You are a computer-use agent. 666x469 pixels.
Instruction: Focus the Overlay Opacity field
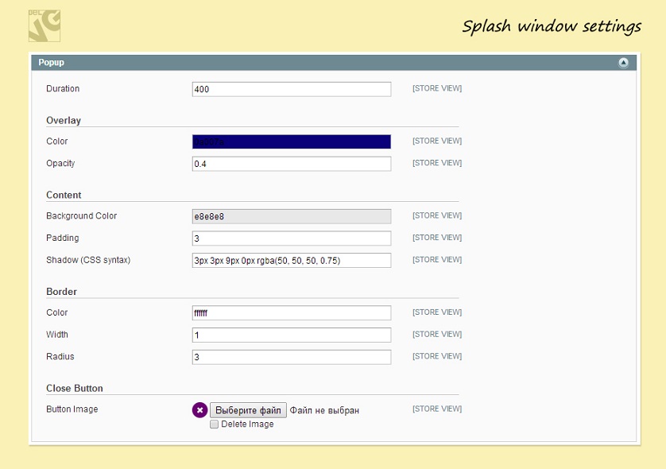click(292, 164)
